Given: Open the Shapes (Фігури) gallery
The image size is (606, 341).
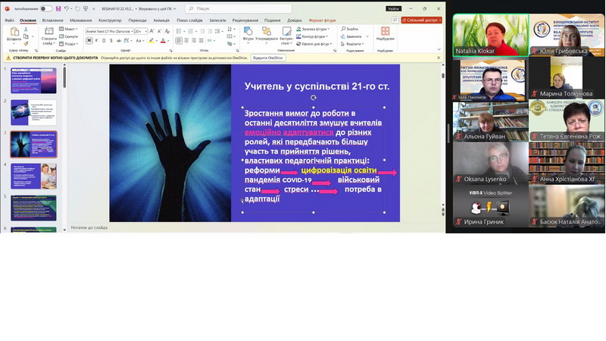Looking at the screenshot, I should (x=248, y=35).
